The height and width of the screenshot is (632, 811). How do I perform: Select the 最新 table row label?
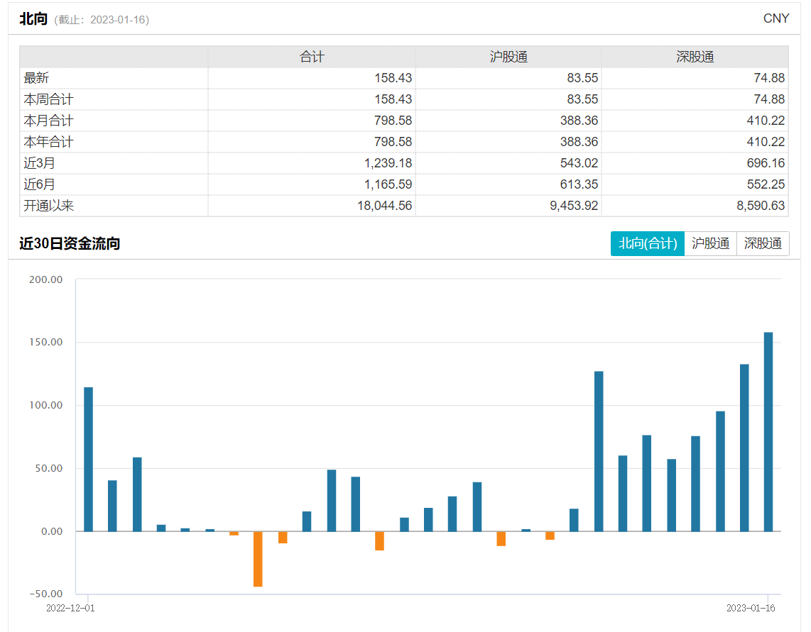point(36,78)
